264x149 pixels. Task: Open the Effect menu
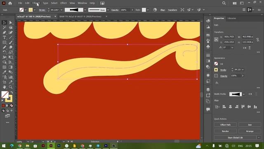pos(64,3)
